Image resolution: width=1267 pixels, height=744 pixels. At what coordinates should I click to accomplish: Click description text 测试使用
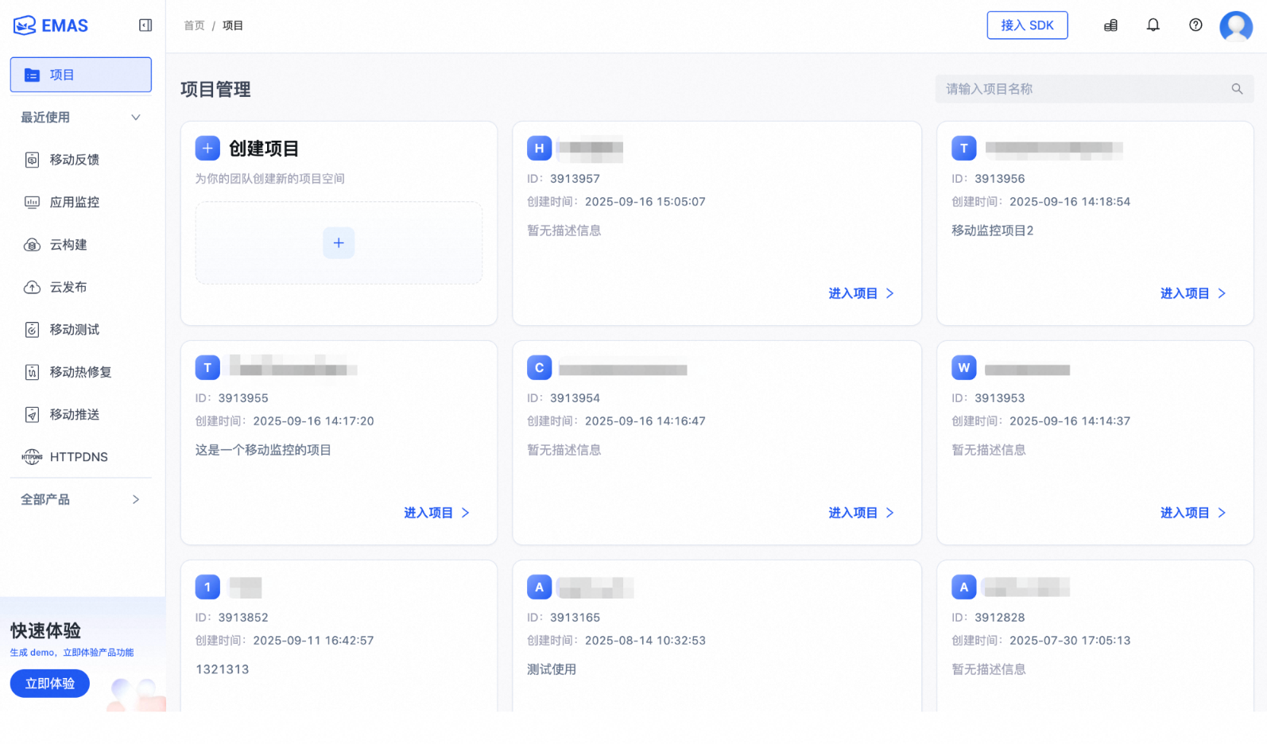(x=552, y=669)
